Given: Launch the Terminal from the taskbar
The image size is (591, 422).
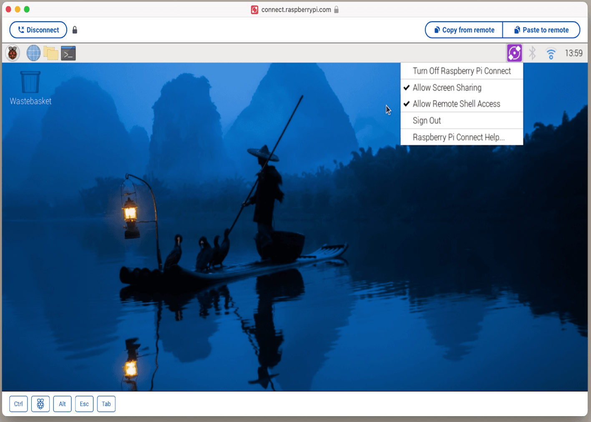Looking at the screenshot, I should pyautogui.click(x=68, y=53).
